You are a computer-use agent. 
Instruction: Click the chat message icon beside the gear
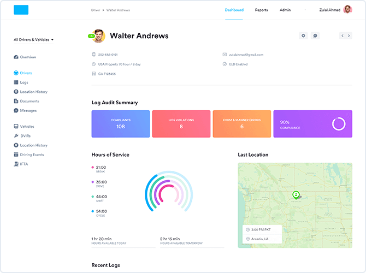tap(315, 35)
